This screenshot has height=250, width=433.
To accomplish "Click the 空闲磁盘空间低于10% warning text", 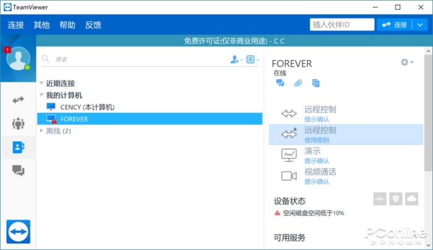I will coord(314,213).
